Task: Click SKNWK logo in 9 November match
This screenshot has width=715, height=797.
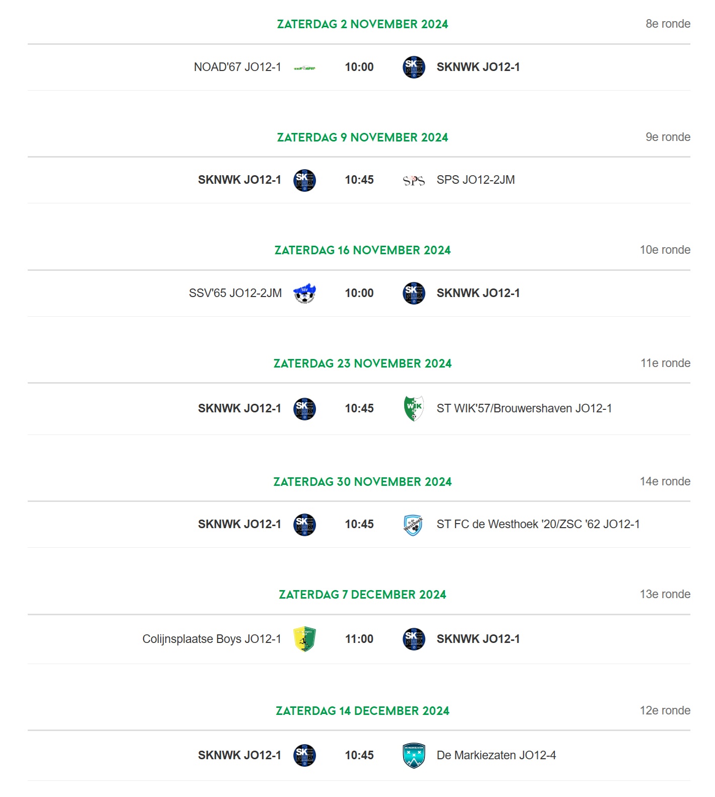Action: click(x=304, y=180)
